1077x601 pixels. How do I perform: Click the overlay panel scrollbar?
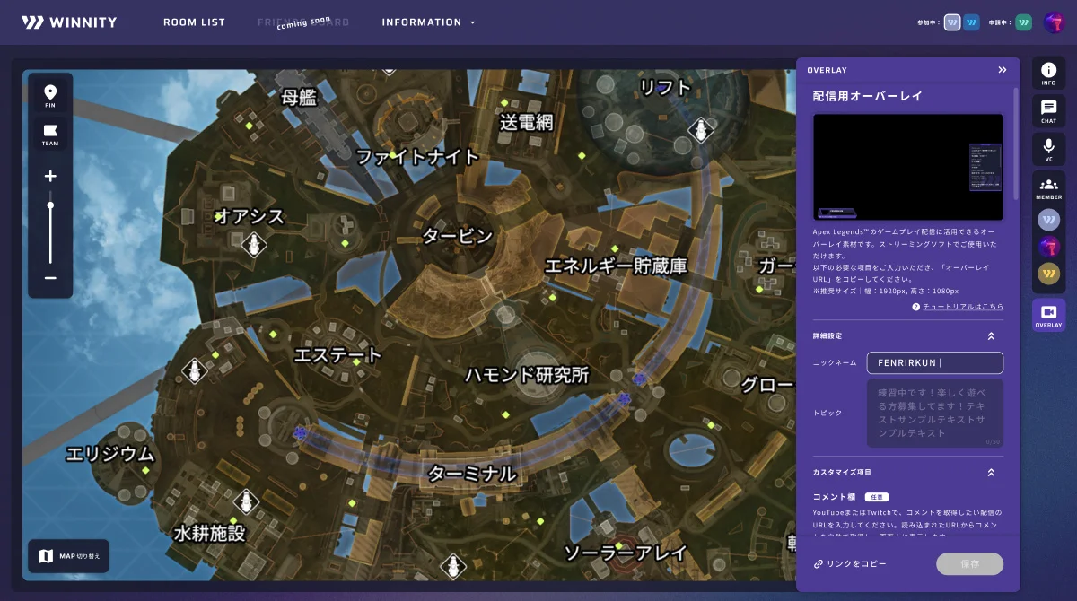[x=1016, y=144]
